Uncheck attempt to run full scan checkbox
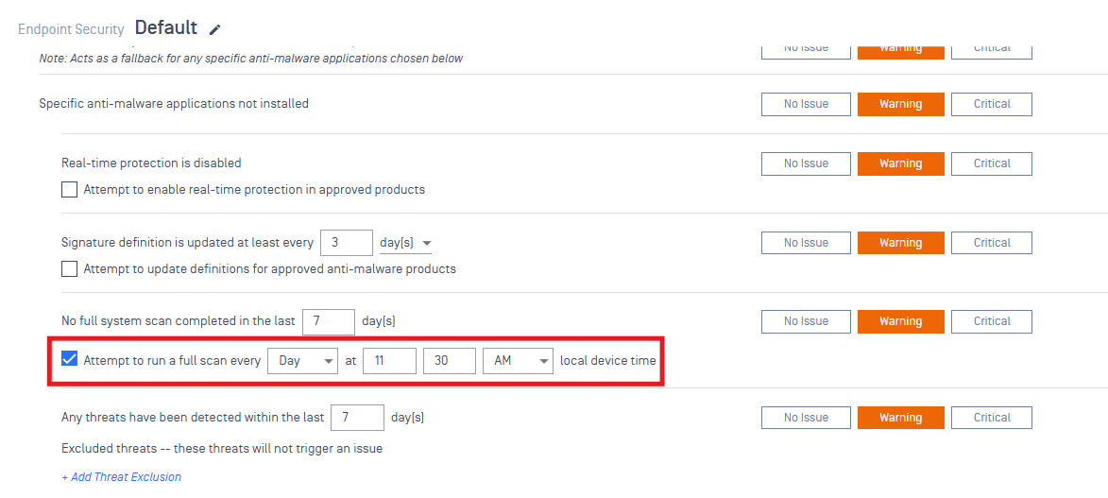This screenshot has width=1108, height=498. [70, 360]
